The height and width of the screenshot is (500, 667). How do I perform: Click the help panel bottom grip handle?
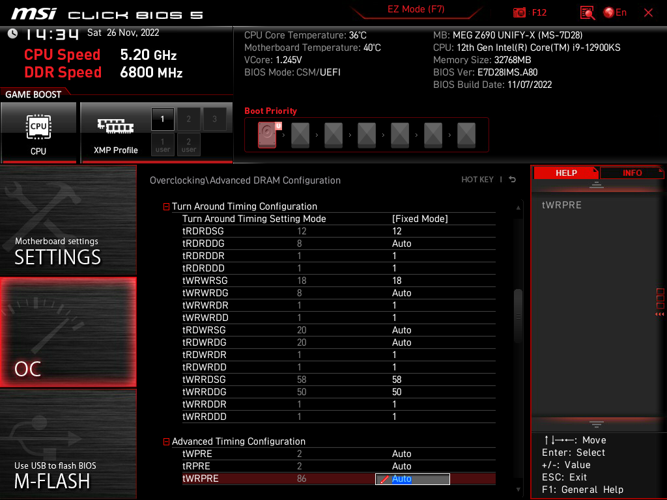[x=597, y=424]
